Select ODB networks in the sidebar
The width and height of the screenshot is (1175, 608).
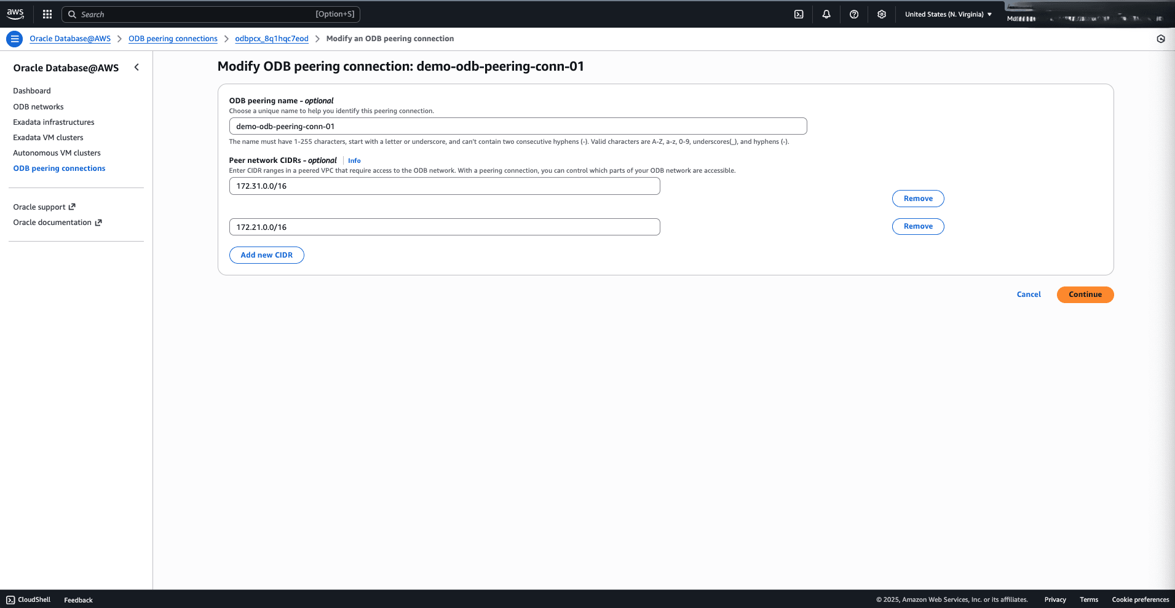pyautogui.click(x=38, y=106)
